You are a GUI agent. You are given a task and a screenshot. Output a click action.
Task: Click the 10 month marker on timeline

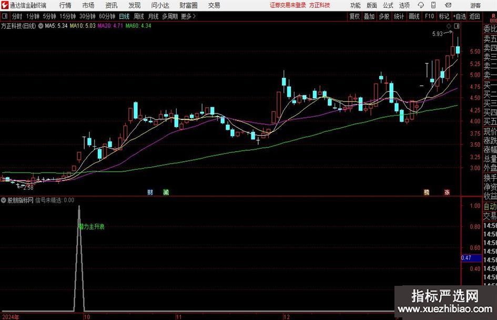87,317
